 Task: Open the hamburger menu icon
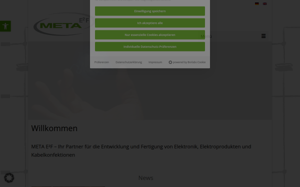263,36
